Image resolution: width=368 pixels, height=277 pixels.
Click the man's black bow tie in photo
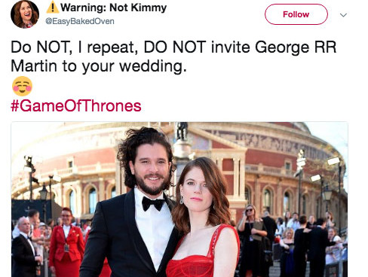pyautogui.click(x=153, y=202)
